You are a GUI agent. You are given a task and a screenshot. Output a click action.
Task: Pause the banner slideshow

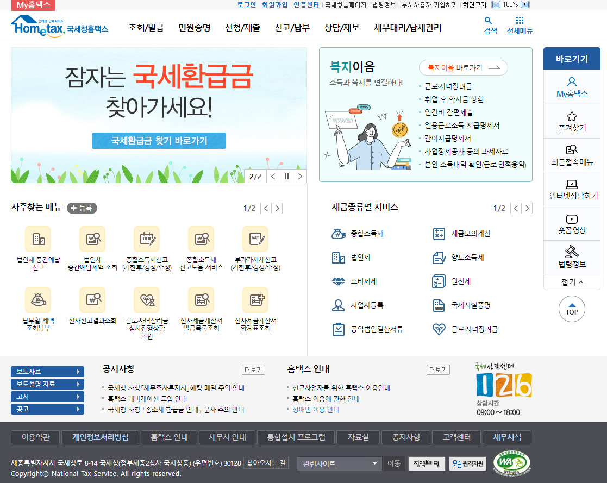pos(287,177)
